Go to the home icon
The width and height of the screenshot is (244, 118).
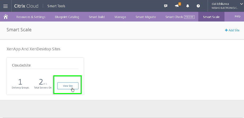point(6,17)
